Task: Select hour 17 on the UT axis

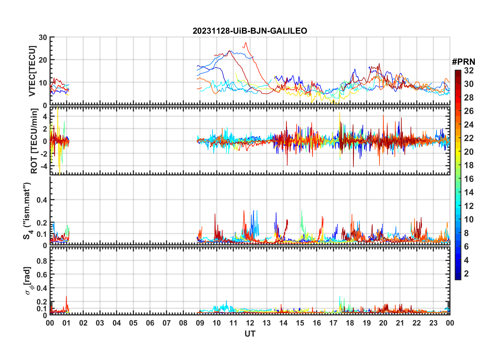Action: point(333,323)
